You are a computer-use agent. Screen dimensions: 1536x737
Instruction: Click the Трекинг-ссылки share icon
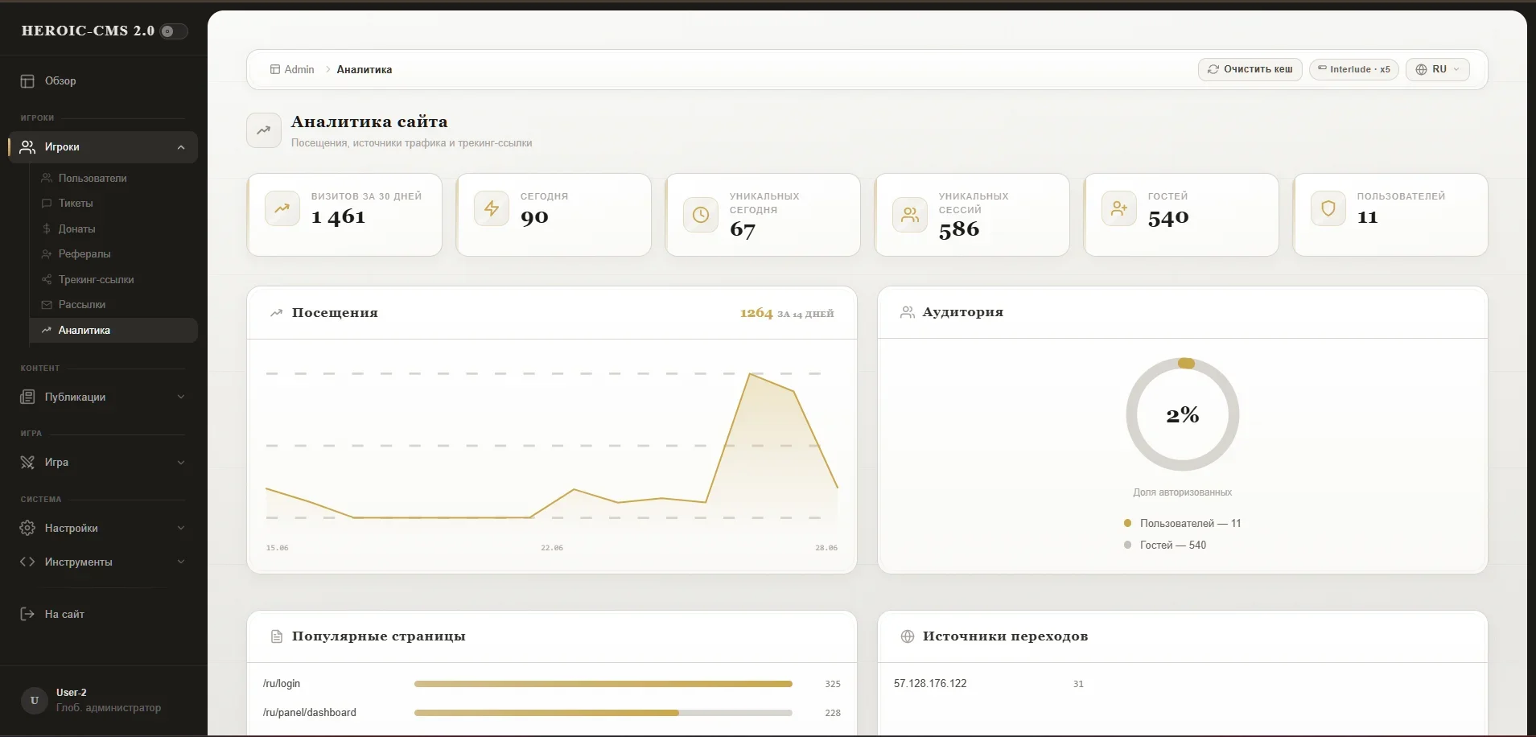coord(47,280)
